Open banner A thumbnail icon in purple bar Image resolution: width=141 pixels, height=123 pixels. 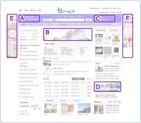22,18
